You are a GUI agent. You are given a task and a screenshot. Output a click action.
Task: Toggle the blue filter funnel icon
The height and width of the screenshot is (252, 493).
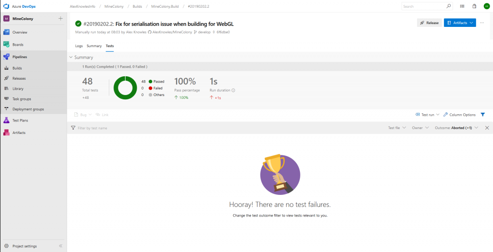(482, 115)
